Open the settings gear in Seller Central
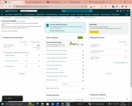 click(x=120, y=11)
